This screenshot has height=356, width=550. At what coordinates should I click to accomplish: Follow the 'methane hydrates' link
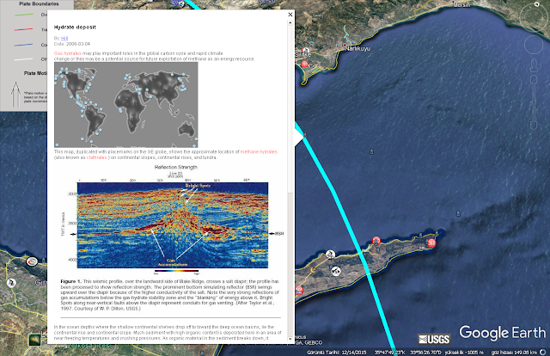pyautogui.click(x=259, y=151)
